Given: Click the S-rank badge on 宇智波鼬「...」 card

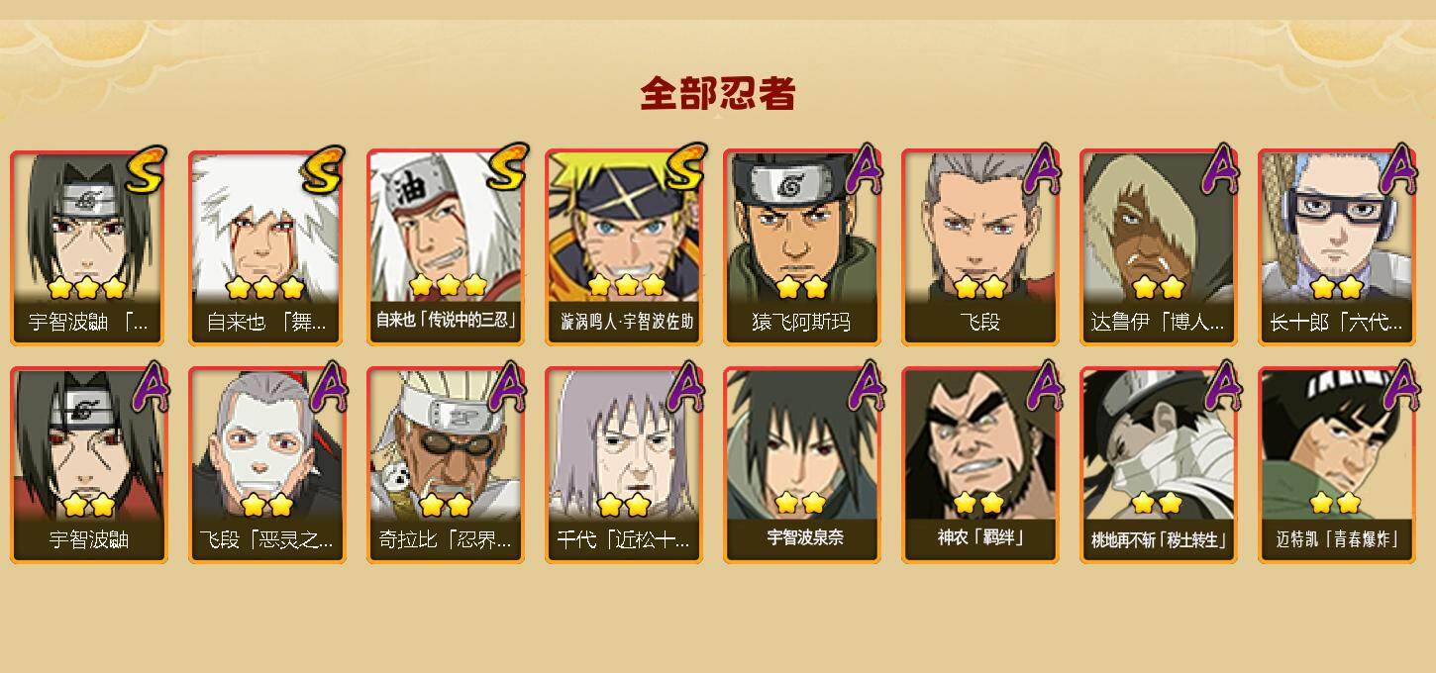Looking at the screenshot, I should tap(146, 168).
